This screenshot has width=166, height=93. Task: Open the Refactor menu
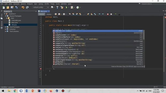(x=30, y=4)
